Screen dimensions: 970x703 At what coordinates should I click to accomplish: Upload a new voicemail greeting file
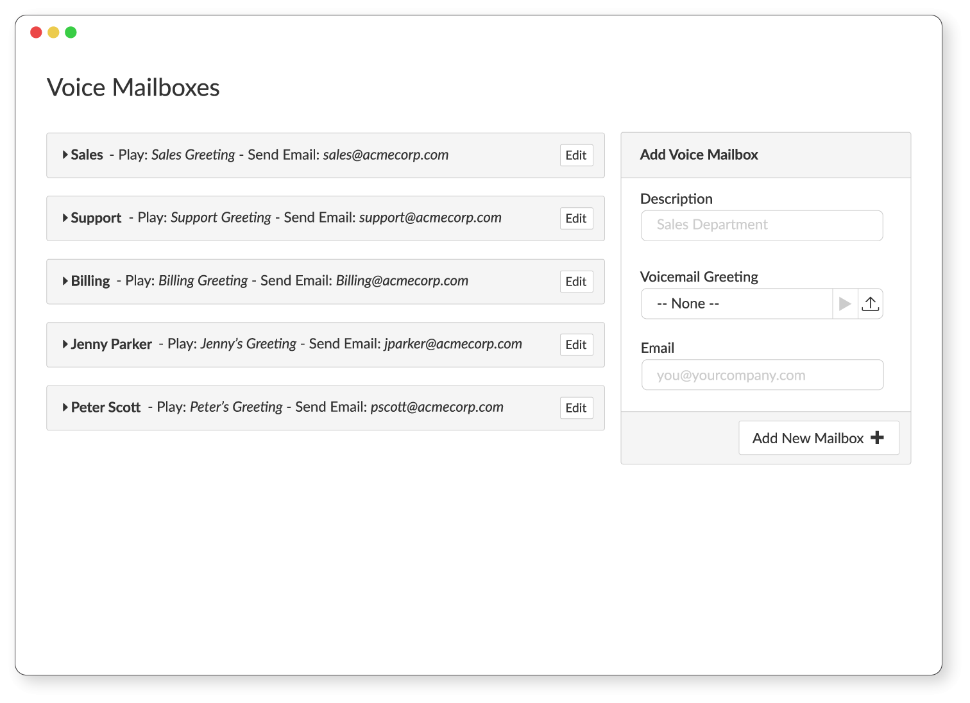871,304
